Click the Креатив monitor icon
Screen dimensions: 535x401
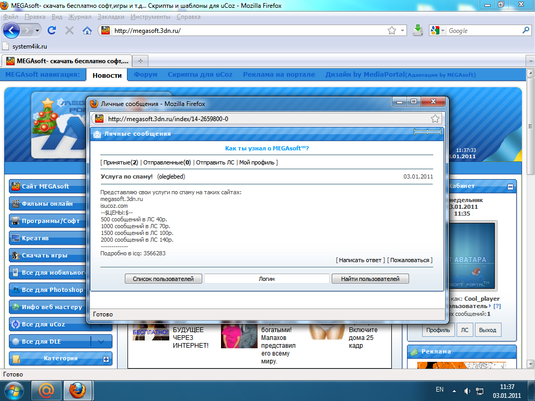pyautogui.click(x=16, y=238)
